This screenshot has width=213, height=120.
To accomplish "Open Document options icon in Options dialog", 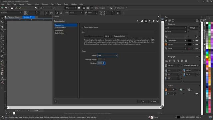I will click(138, 21).
